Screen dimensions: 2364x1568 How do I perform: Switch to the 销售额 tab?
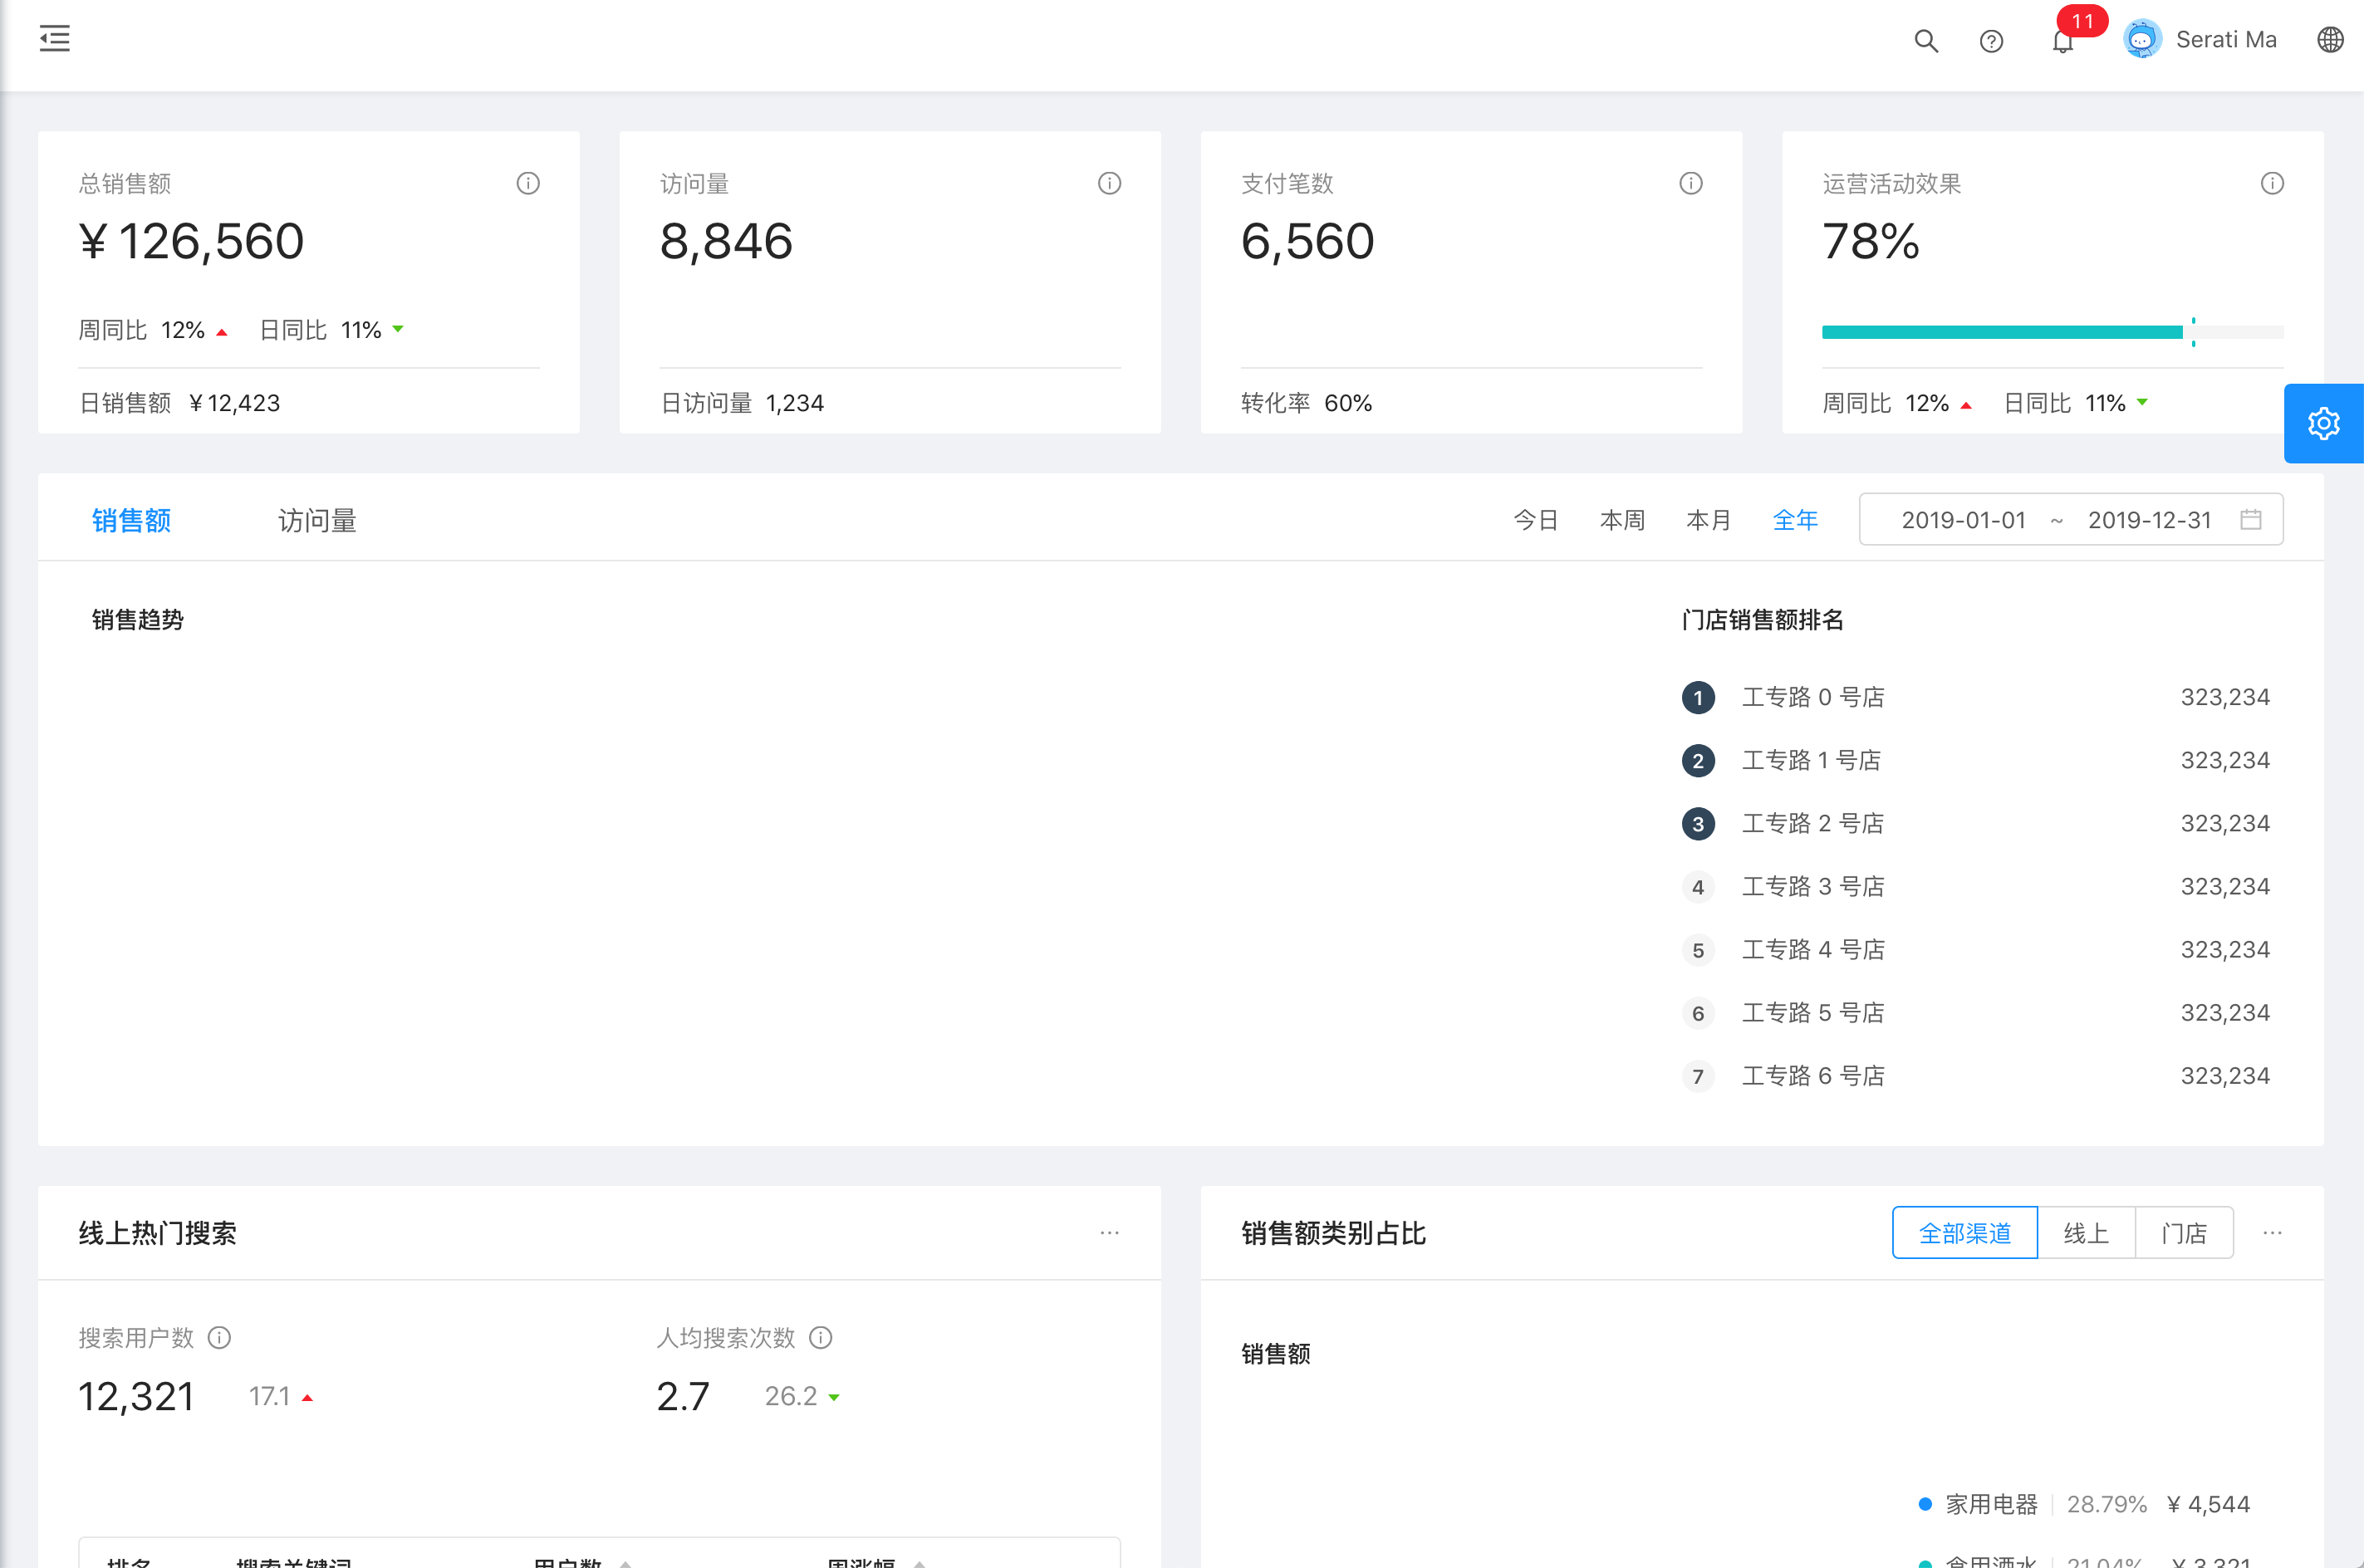[x=131, y=520]
